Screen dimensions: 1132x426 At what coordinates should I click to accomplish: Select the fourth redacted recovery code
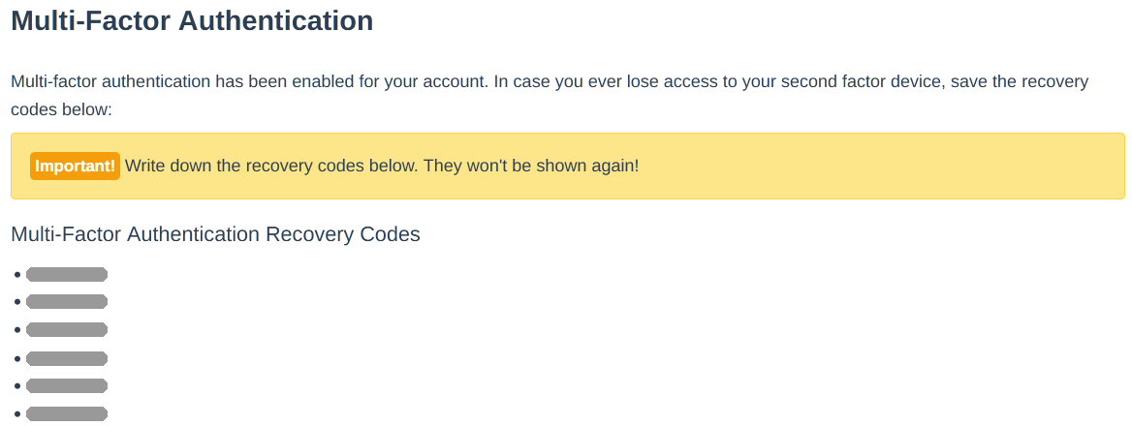[67, 358]
